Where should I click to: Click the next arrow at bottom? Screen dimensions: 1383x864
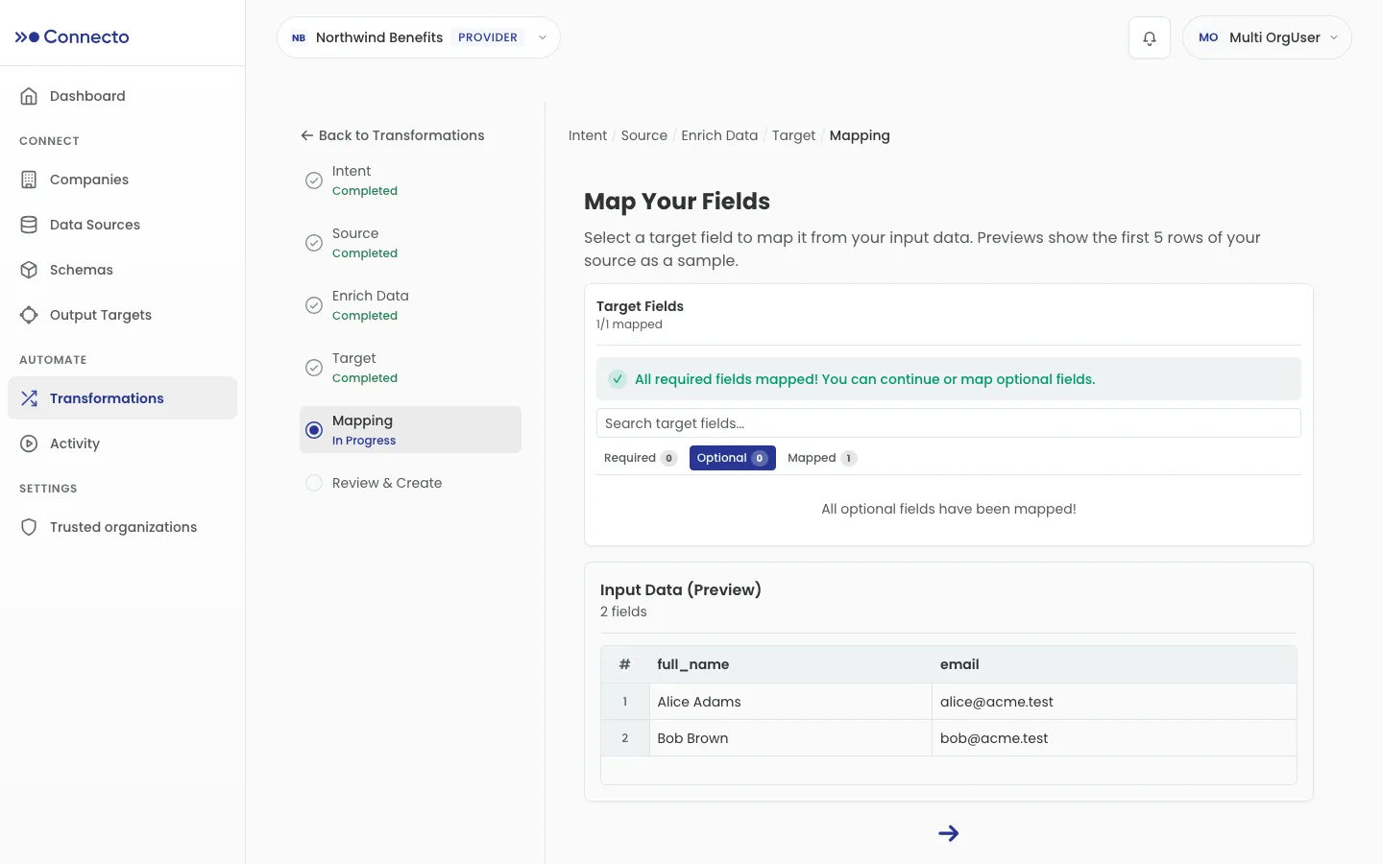tap(949, 833)
